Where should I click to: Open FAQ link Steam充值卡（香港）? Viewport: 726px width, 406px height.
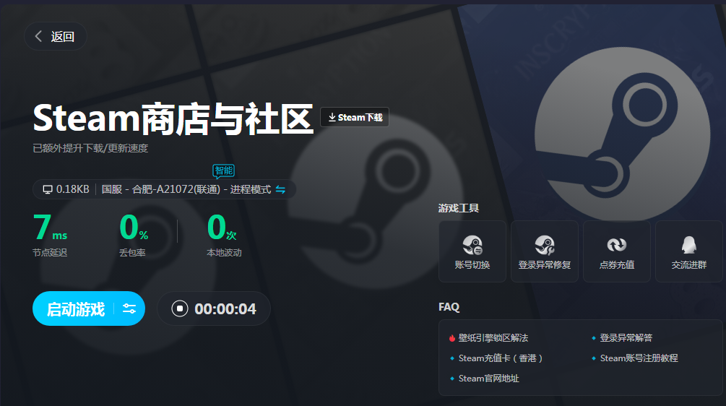coord(500,358)
